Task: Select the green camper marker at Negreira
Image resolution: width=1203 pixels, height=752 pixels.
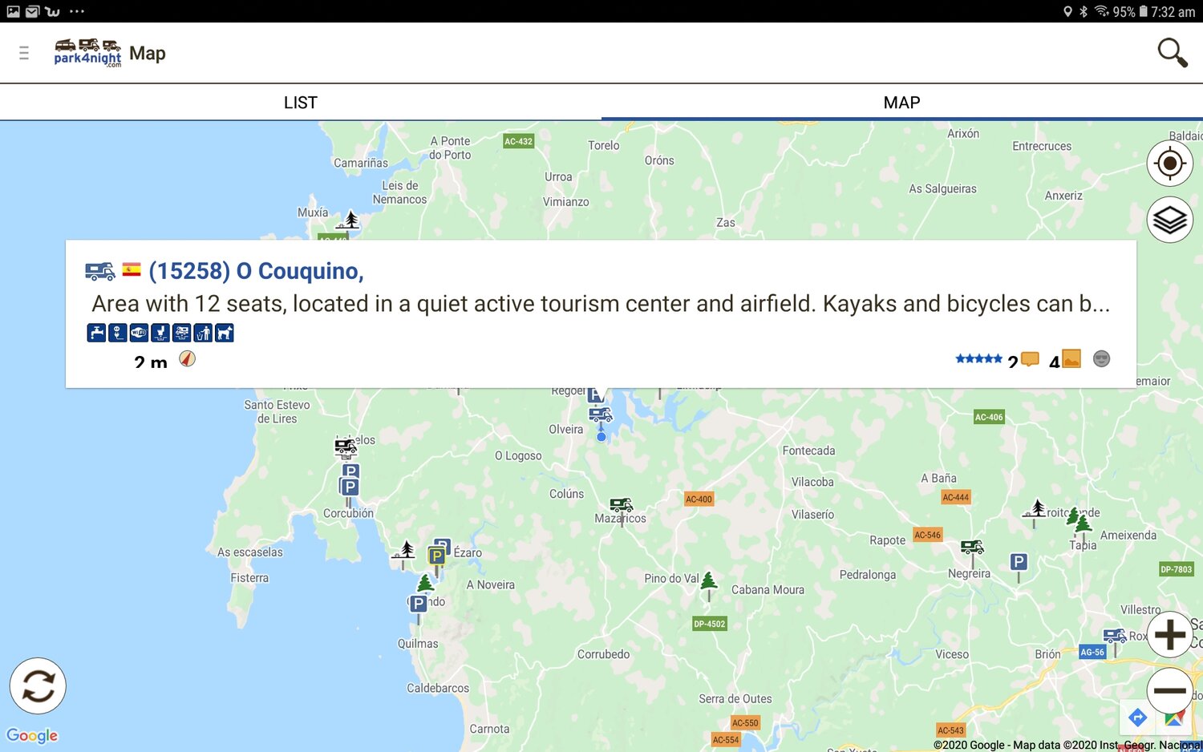Action: 972,548
